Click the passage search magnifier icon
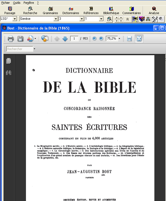 [x=109, y=19]
